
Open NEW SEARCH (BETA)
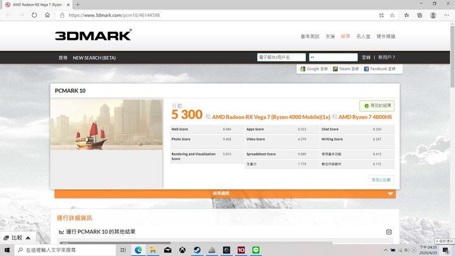click(94, 58)
